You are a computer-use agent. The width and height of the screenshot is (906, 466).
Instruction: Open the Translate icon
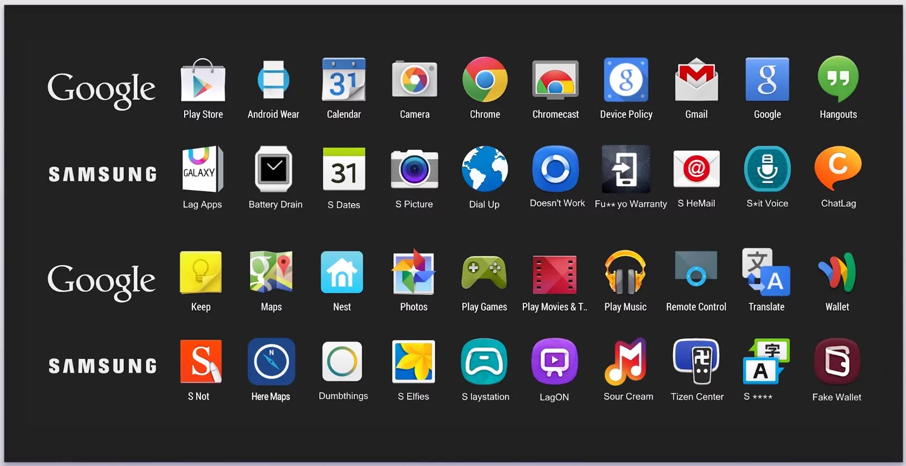click(x=767, y=272)
